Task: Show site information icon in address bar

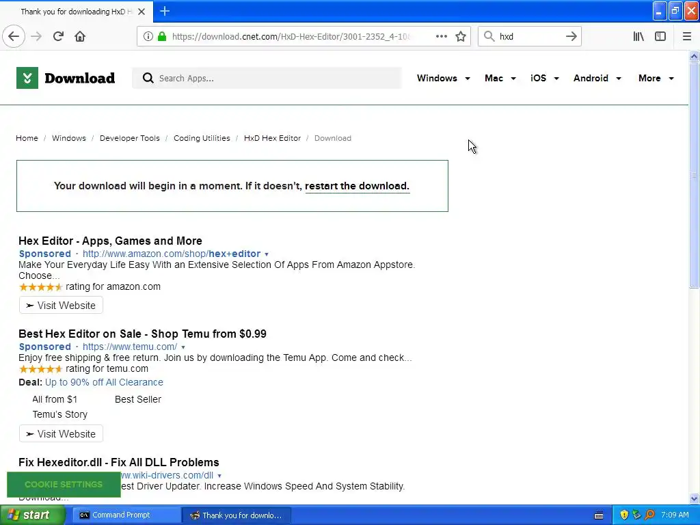Action: coord(148,36)
